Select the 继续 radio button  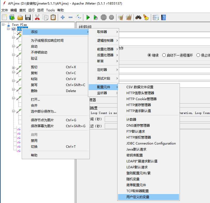149,55
